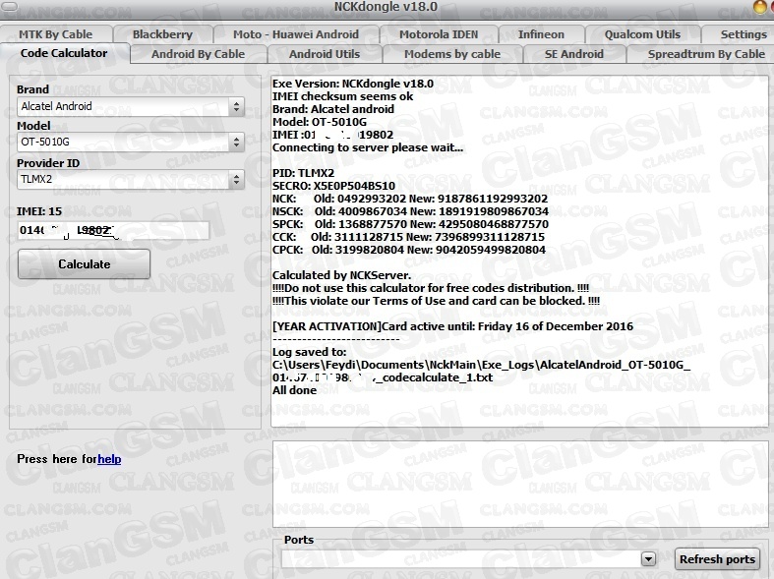Screen dimensions: 774x579
Task: Click the Exe Version log line
Action: pos(353,84)
